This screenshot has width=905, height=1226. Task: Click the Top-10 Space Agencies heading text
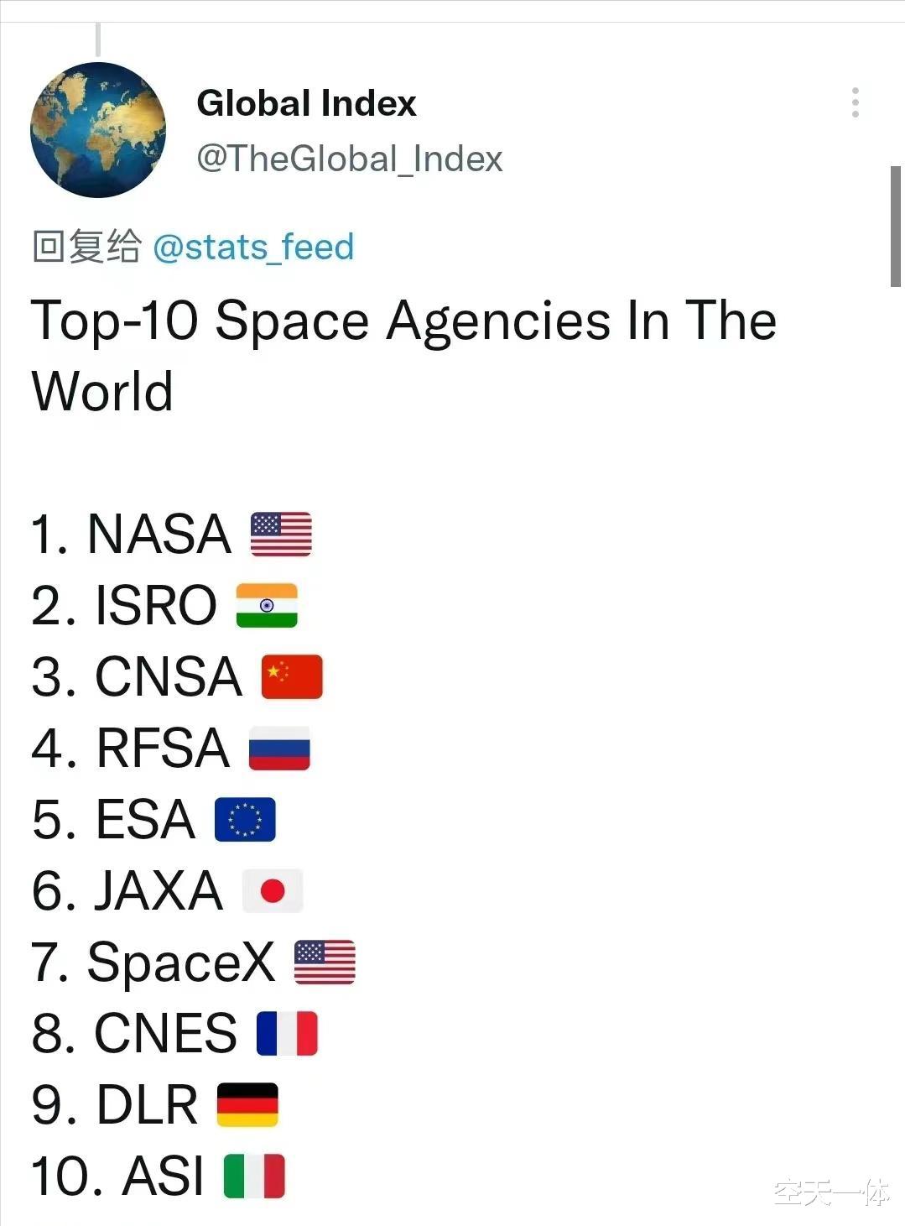click(404, 356)
